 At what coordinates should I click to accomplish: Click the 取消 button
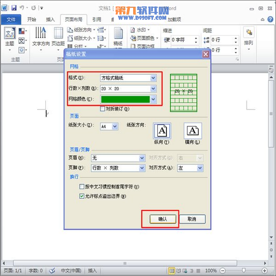pos(192,219)
